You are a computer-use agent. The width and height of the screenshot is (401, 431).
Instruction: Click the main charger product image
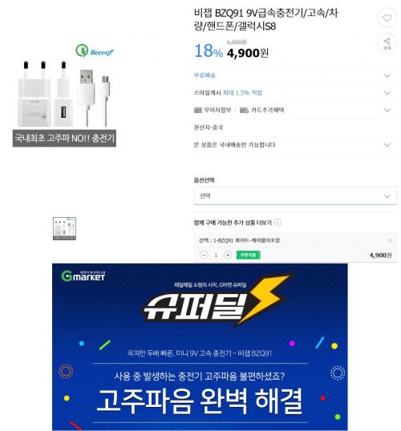pos(64,95)
